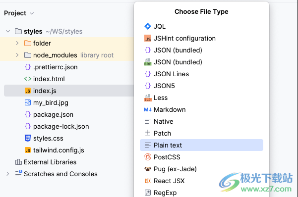Click the JQL diamond icon
The image size is (298, 197).
tap(148, 26)
